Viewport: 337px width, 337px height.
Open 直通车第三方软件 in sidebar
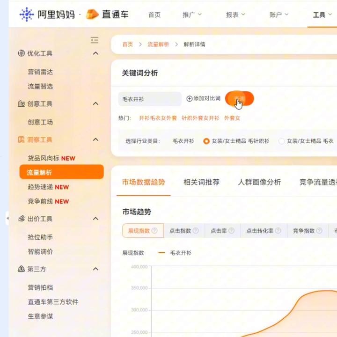[x=53, y=302]
